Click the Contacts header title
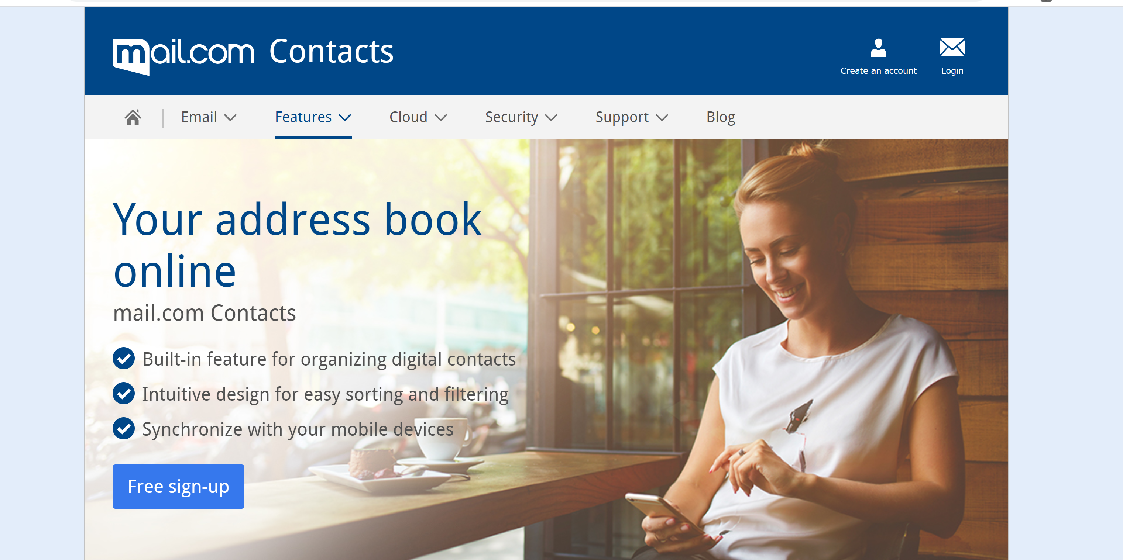 pos(331,51)
